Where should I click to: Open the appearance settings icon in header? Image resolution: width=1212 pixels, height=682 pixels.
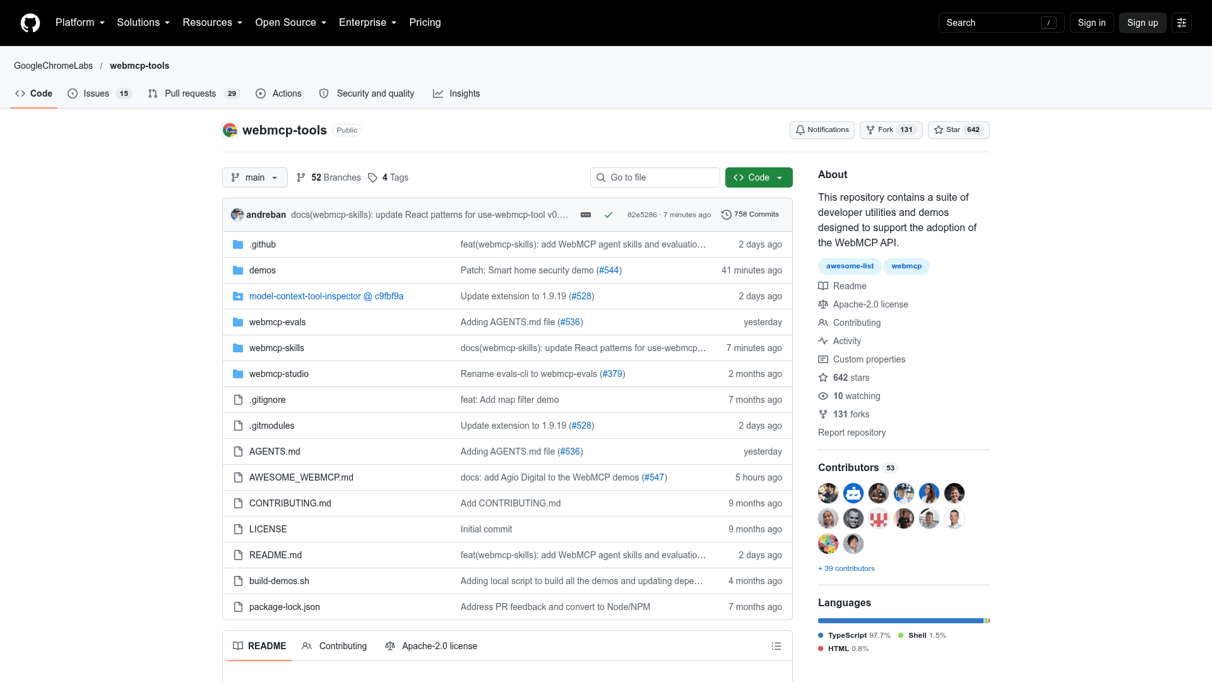click(x=1182, y=23)
